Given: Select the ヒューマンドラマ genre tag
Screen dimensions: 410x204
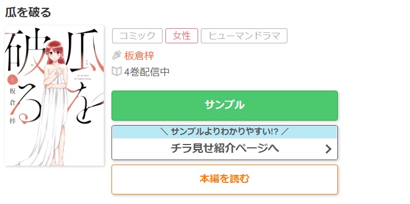Looking at the screenshot, I should coord(244,36).
